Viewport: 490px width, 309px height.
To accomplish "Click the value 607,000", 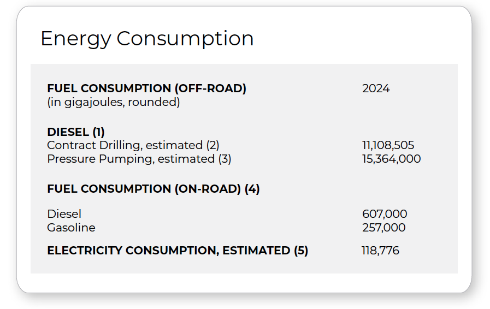I will [385, 214].
